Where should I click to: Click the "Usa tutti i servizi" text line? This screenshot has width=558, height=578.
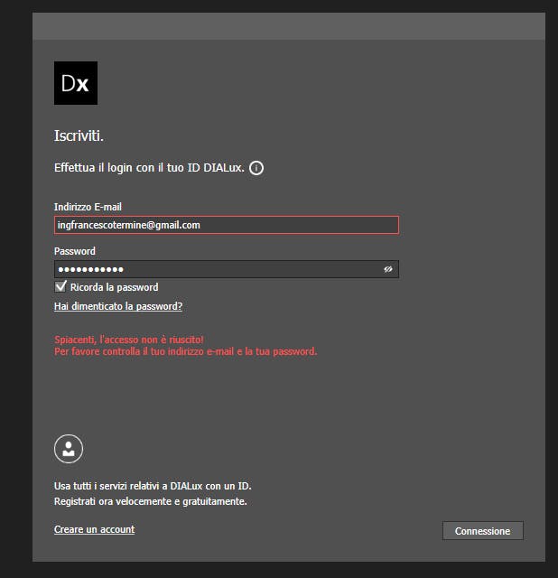pyautogui.click(x=153, y=486)
